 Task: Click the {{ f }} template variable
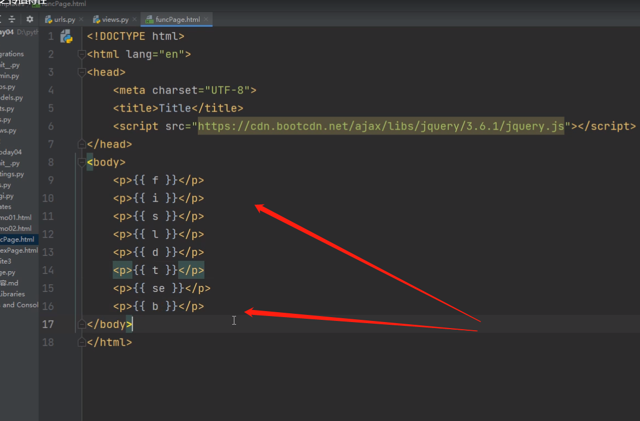point(155,180)
